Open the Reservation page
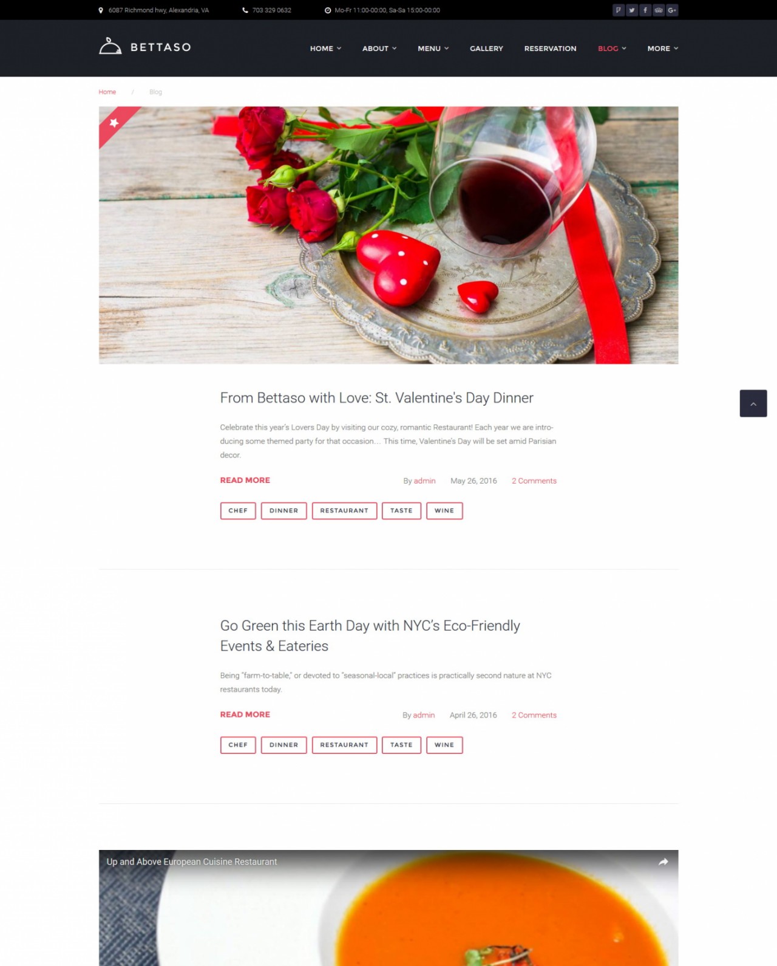 550,49
